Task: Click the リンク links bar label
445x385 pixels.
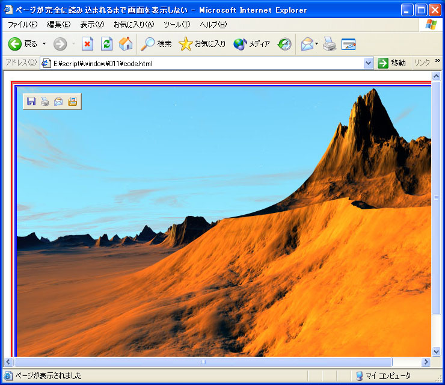Action: [x=422, y=63]
